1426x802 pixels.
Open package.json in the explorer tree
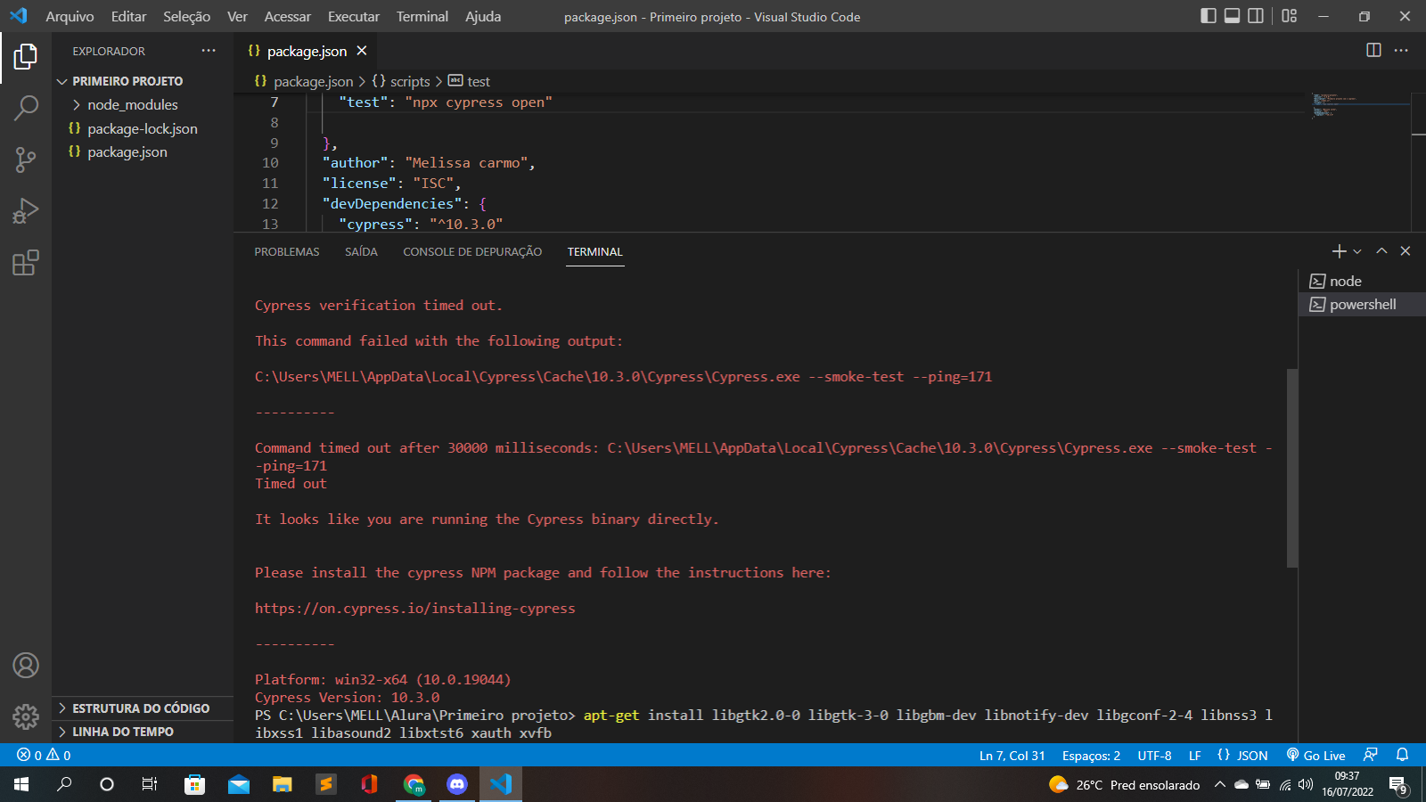(143, 152)
